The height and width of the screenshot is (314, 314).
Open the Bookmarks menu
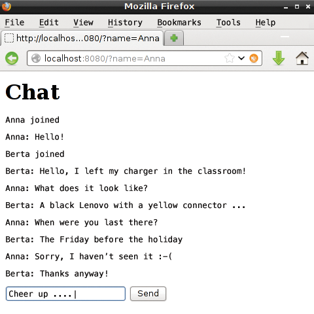pyautogui.click(x=179, y=22)
